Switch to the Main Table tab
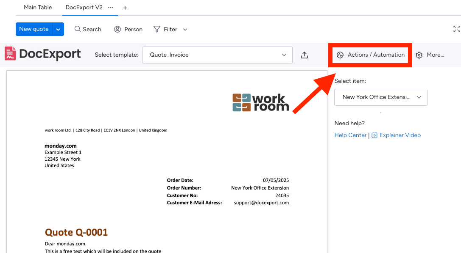 click(38, 7)
